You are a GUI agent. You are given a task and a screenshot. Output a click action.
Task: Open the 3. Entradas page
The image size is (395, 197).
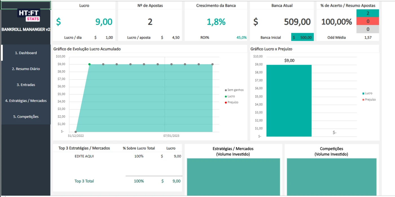point(26,85)
